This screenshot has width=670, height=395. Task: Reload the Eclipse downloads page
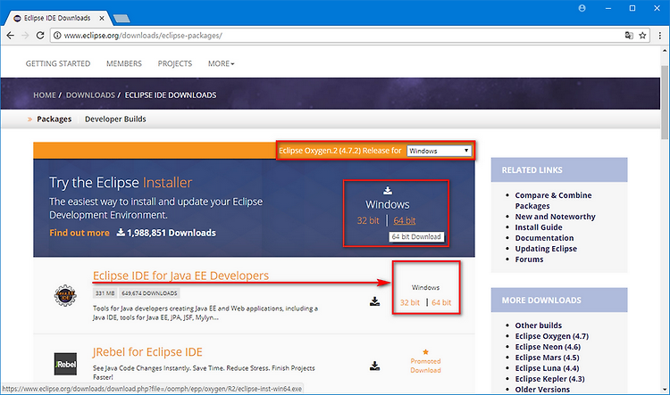coord(40,36)
